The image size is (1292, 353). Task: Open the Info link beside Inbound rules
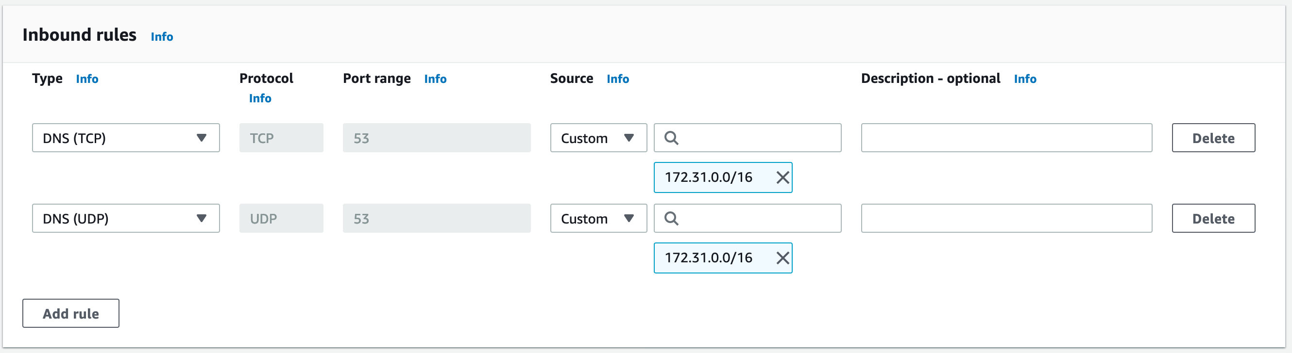[x=161, y=37]
